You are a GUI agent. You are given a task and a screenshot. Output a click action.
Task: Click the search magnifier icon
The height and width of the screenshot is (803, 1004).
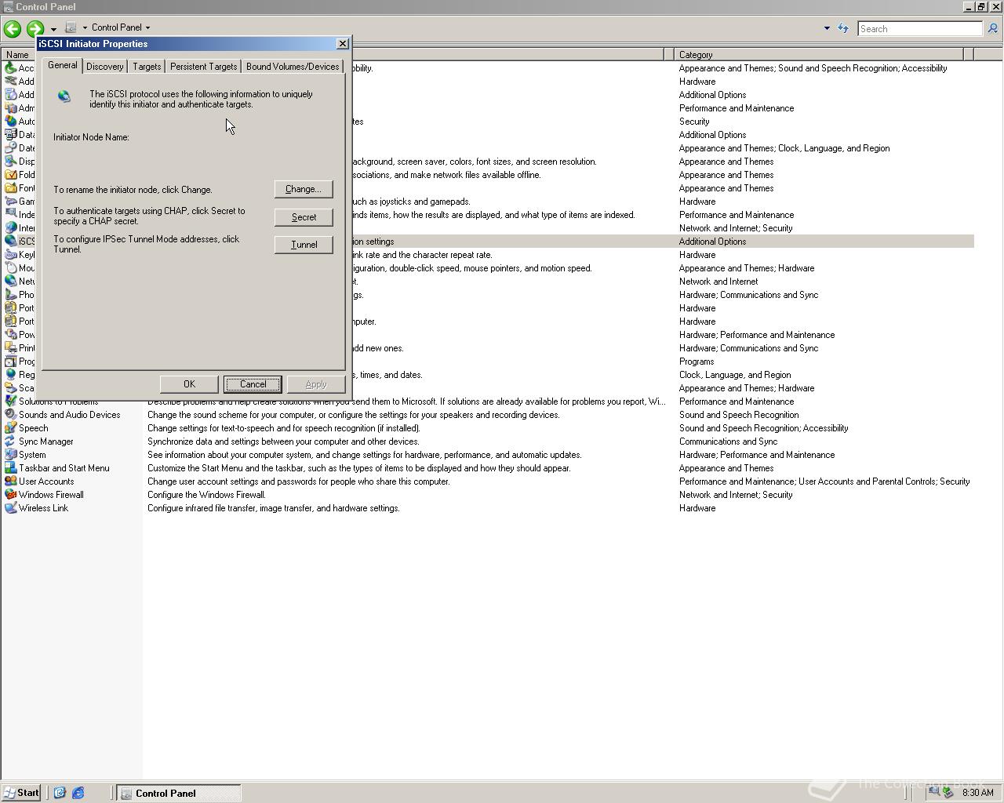tap(992, 29)
